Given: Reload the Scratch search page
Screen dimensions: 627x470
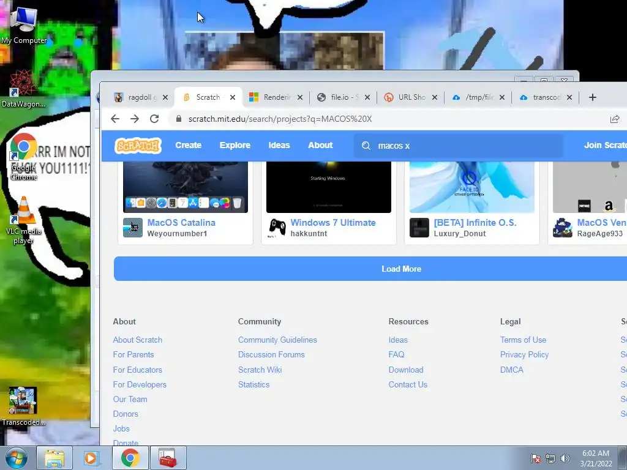Looking at the screenshot, I should (x=154, y=119).
